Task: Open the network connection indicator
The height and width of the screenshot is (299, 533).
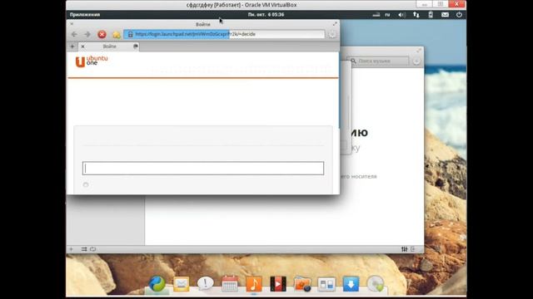Action: click(416, 15)
